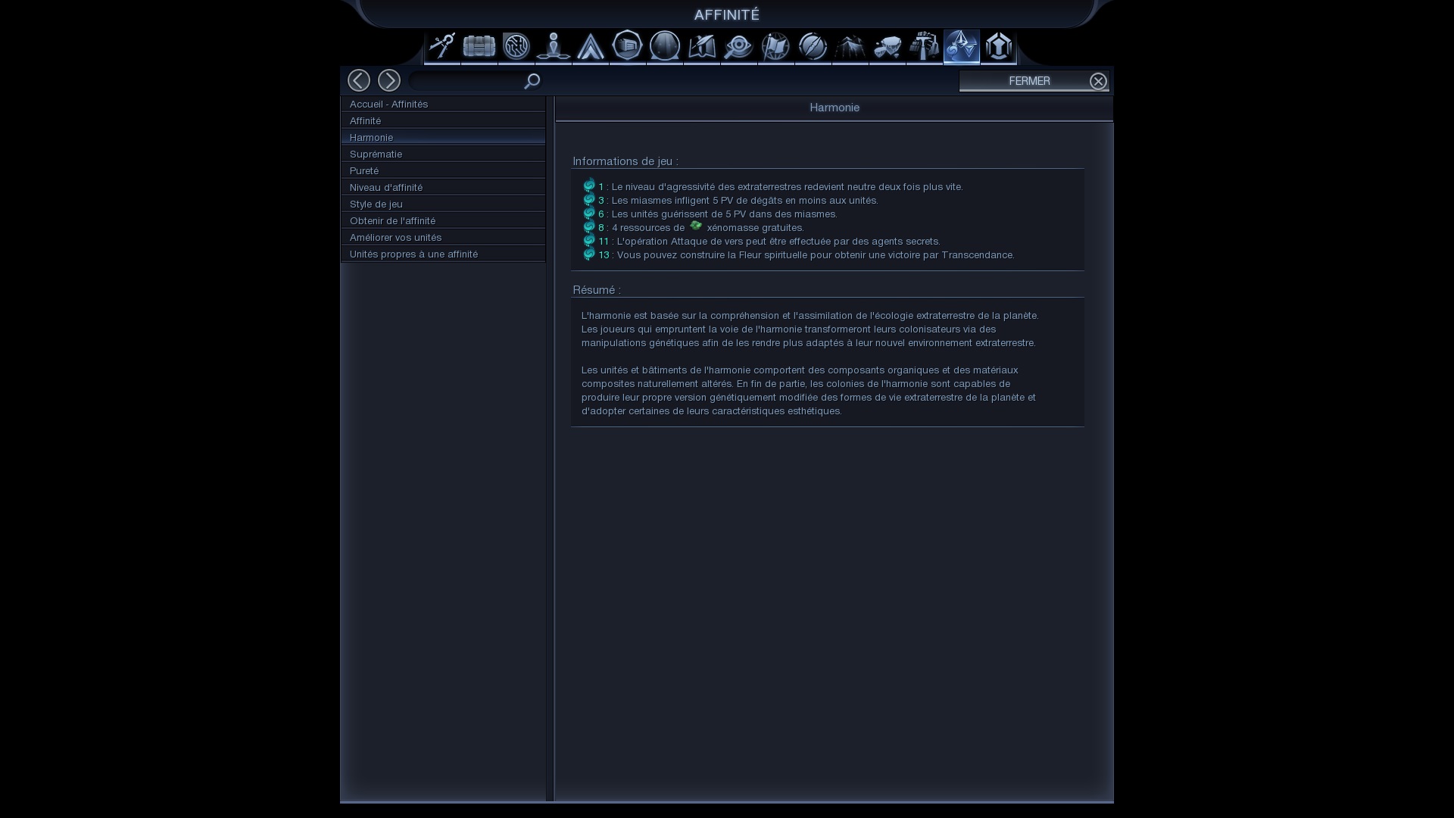Image resolution: width=1454 pixels, height=818 pixels.
Task: Select Suprématie in the article list
Action: tap(443, 154)
